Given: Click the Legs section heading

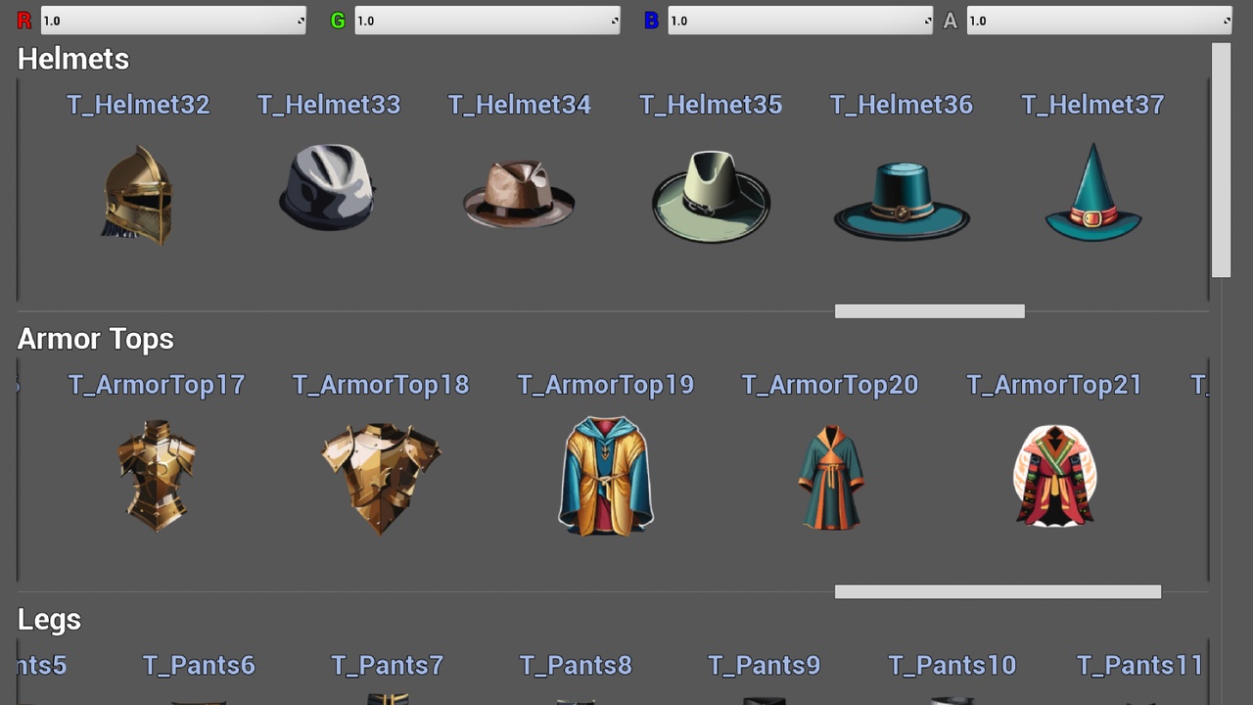Looking at the screenshot, I should click(x=49, y=621).
